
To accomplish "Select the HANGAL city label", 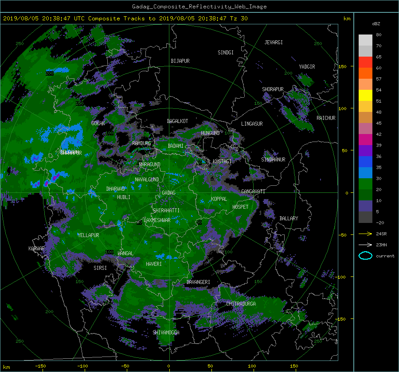I will point(125,253).
